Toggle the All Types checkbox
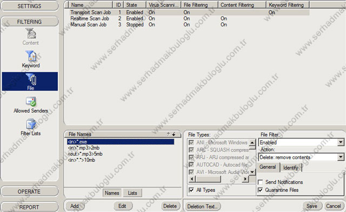Viewport: 346px width, 212px height. click(191, 190)
